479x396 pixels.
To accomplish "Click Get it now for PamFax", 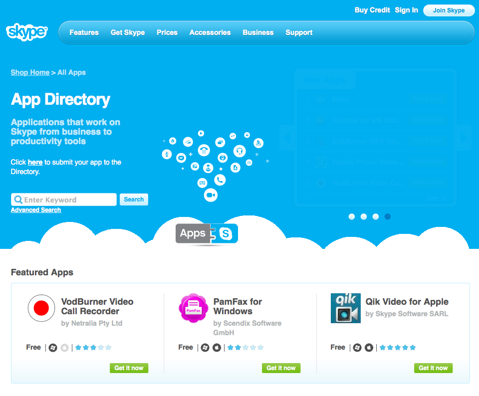I will tap(281, 368).
